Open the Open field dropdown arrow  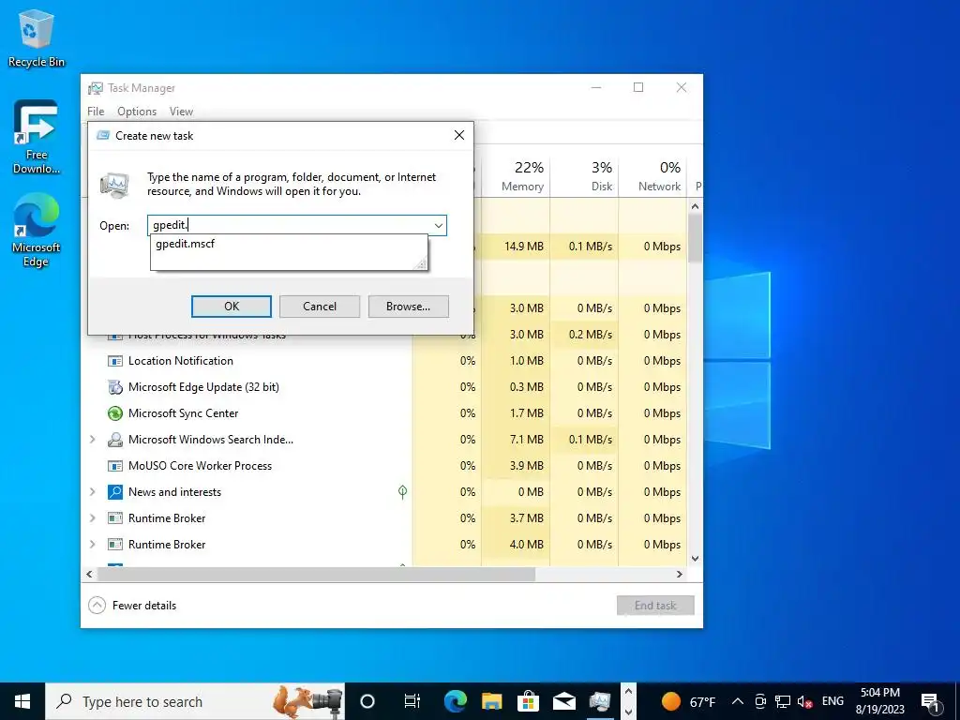(x=439, y=225)
